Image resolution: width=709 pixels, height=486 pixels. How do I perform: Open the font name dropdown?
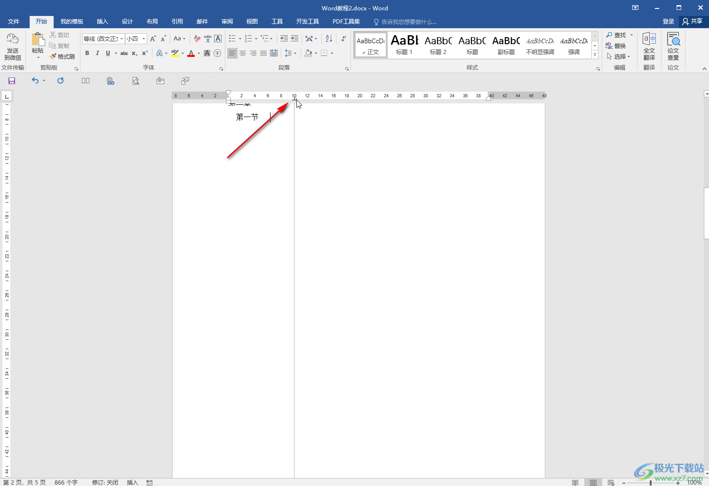pyautogui.click(x=122, y=39)
